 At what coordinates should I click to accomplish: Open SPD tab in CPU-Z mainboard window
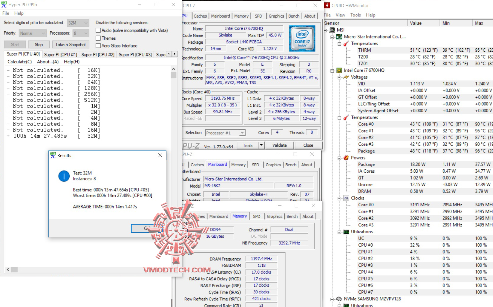pyautogui.click(x=255, y=165)
